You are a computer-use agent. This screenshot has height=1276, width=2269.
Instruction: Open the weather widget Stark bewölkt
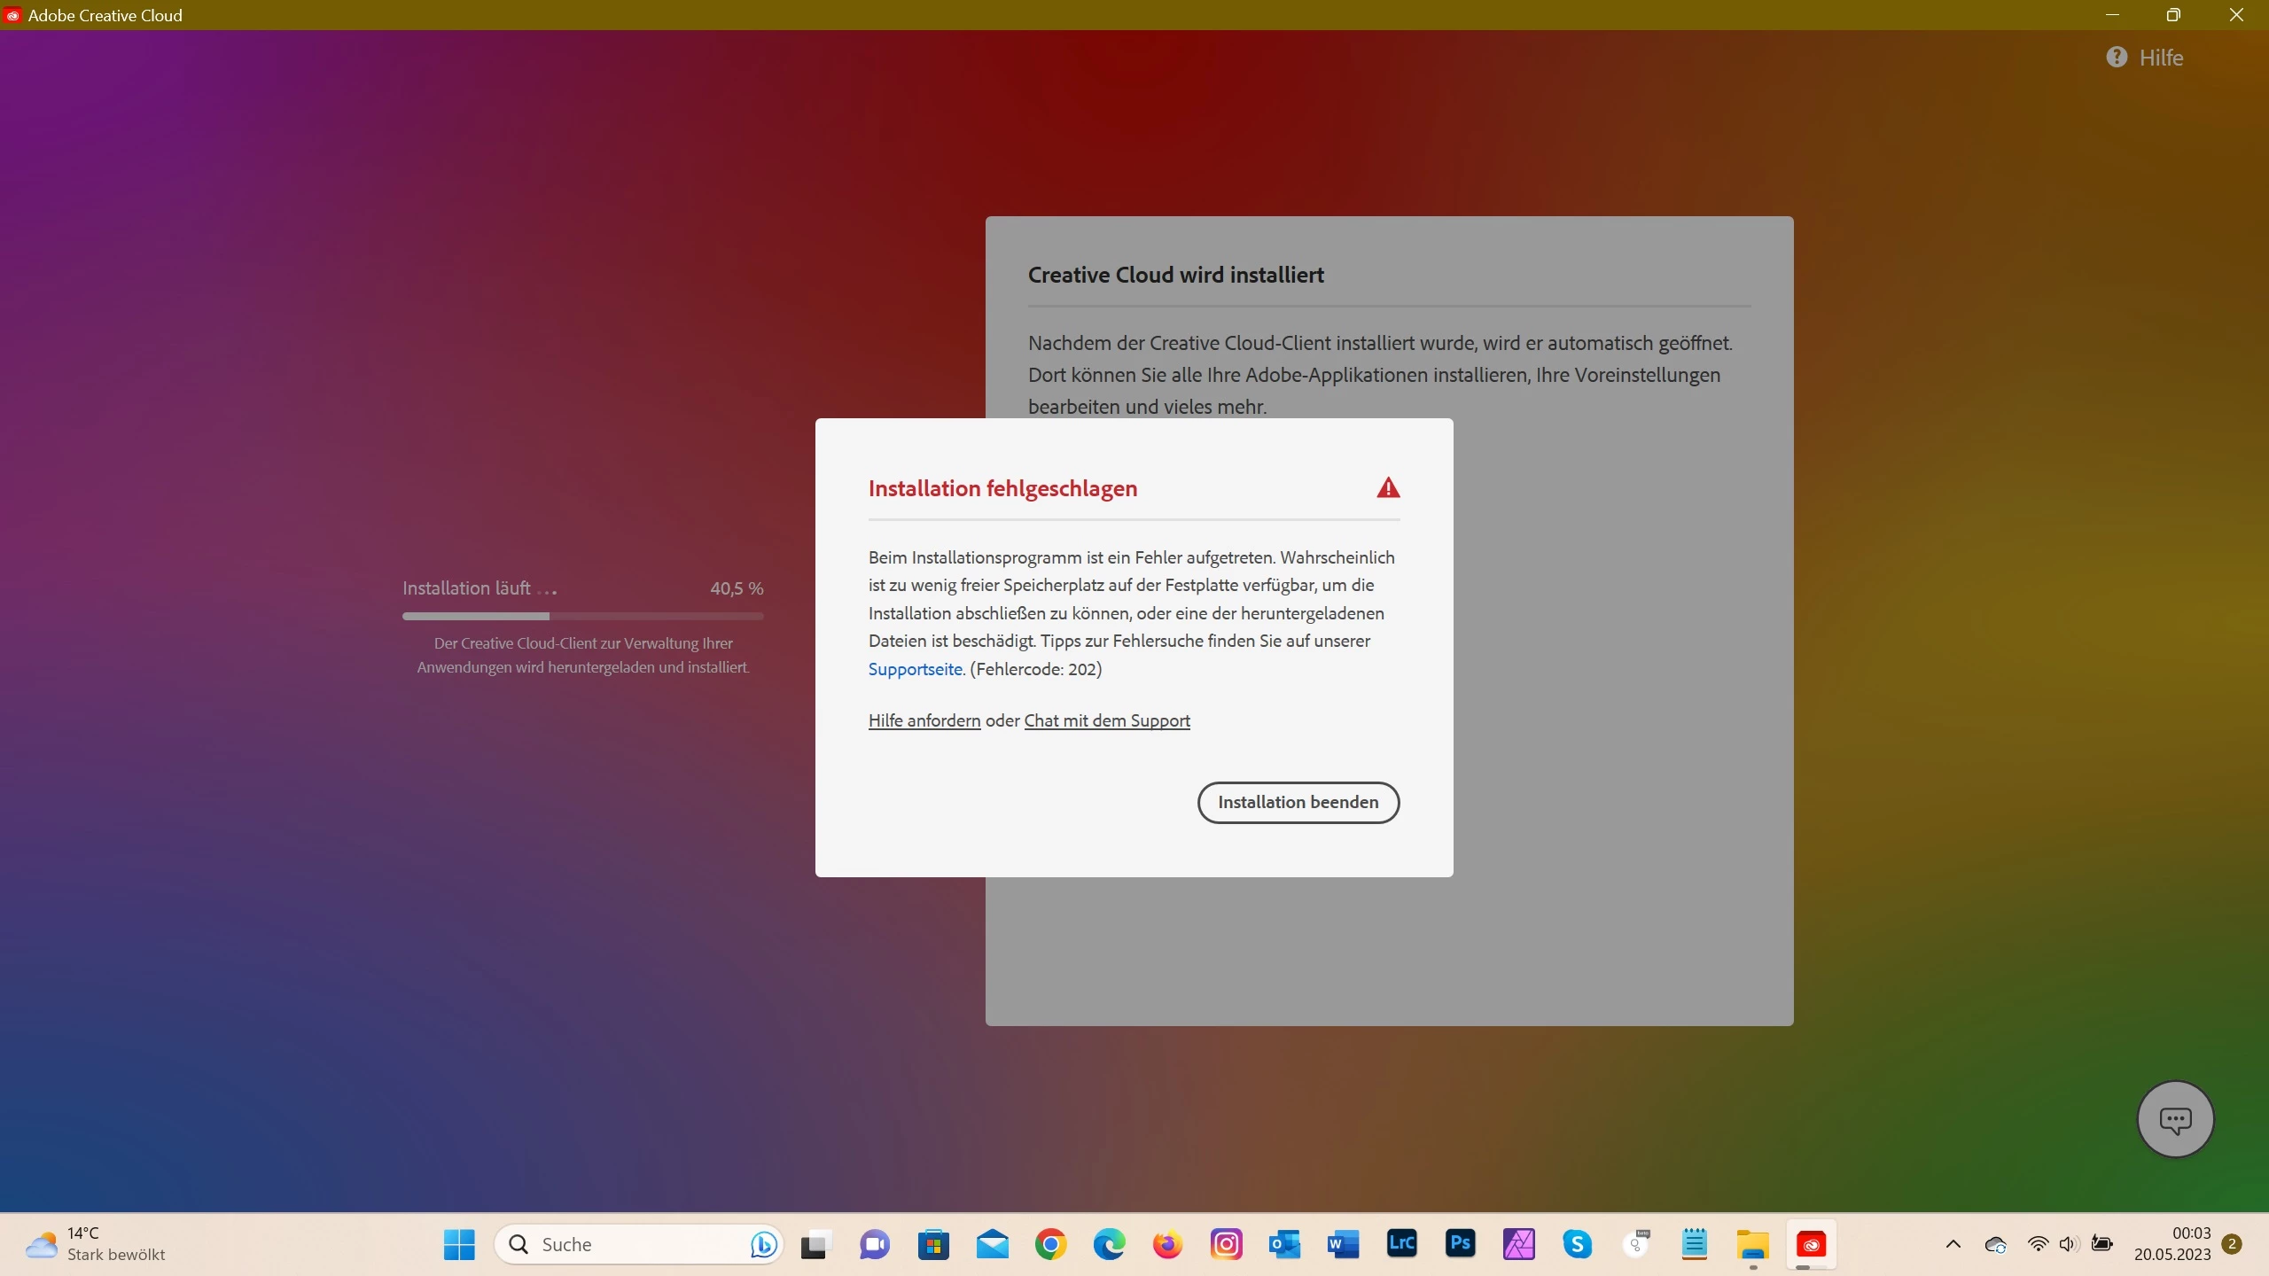tap(96, 1244)
